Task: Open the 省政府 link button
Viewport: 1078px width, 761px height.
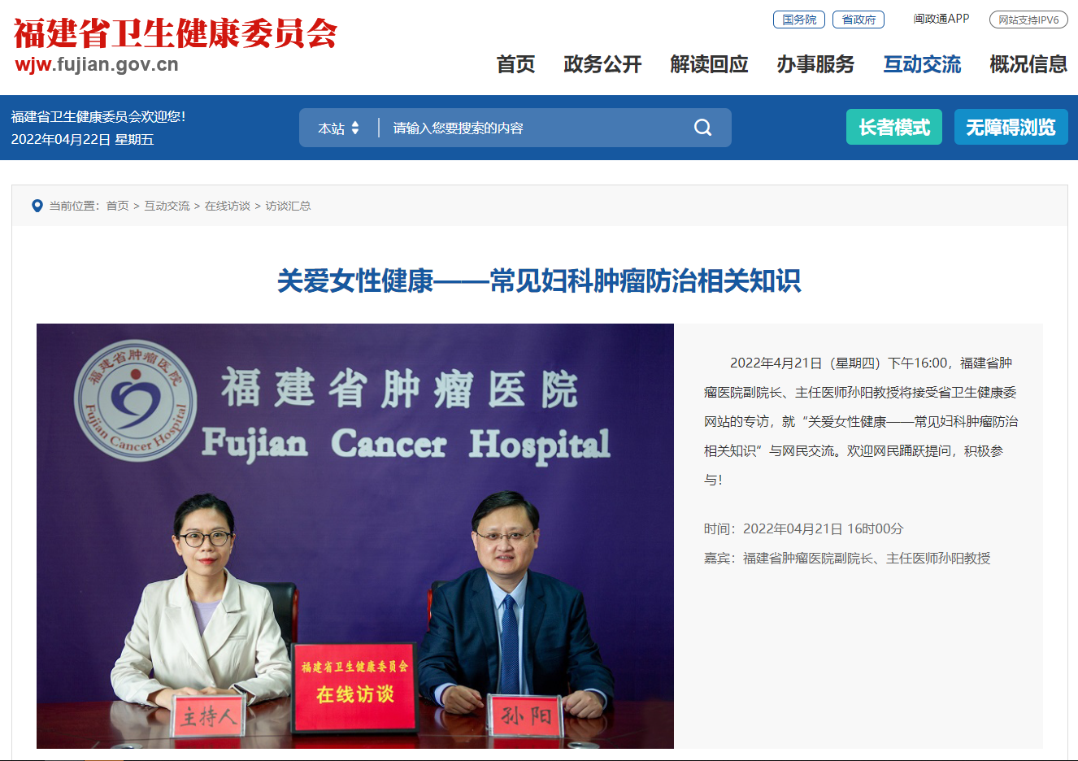Action: click(x=858, y=20)
